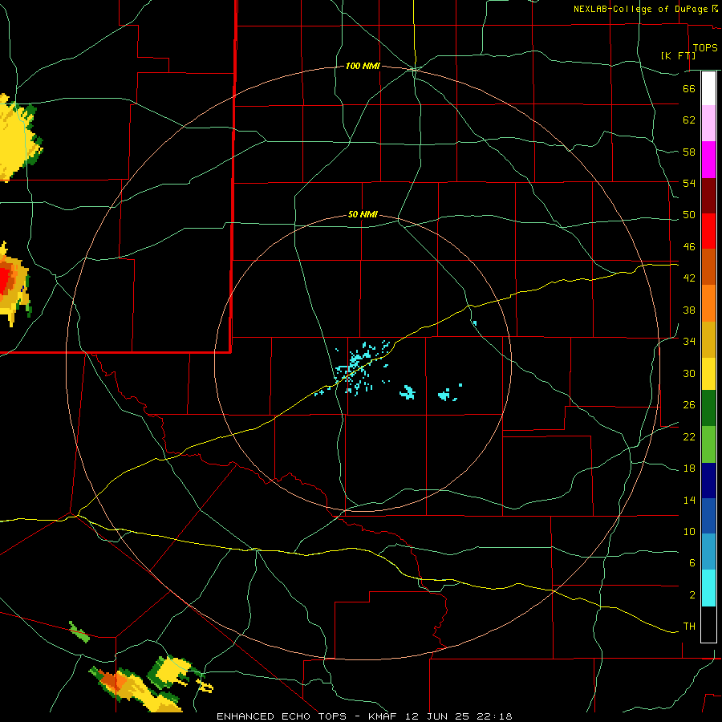Click the "30" legend value

coord(689,373)
